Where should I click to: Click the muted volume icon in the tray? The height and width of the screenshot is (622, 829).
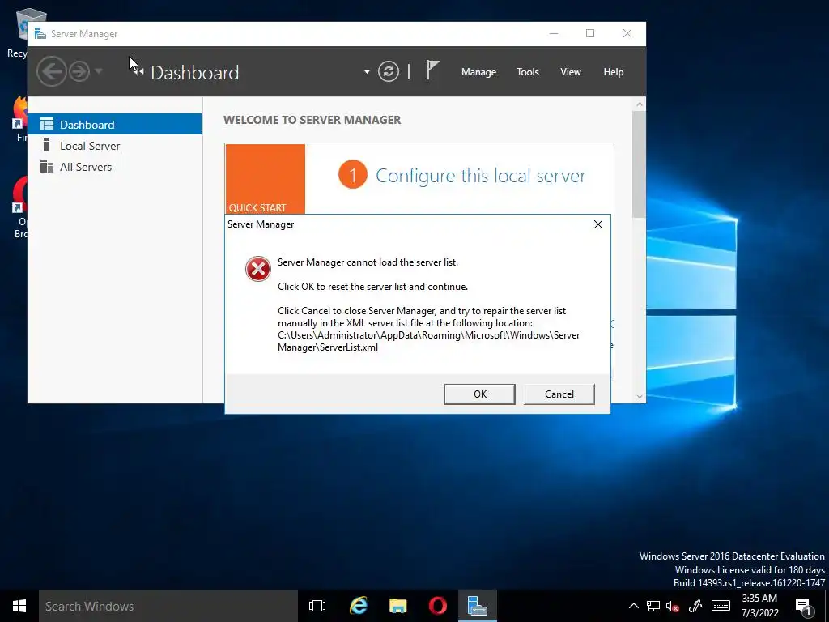pyautogui.click(x=673, y=606)
